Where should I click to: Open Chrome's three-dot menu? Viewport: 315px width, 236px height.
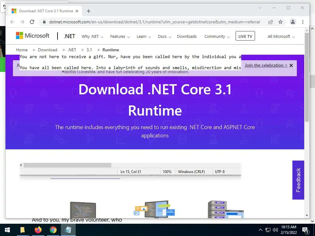(303, 22)
